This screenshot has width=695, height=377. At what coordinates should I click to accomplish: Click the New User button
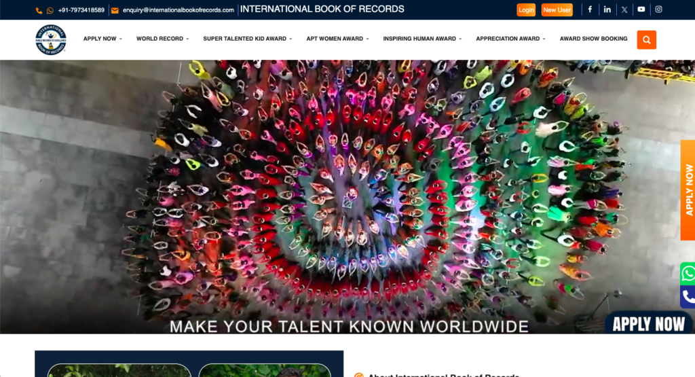557,10
